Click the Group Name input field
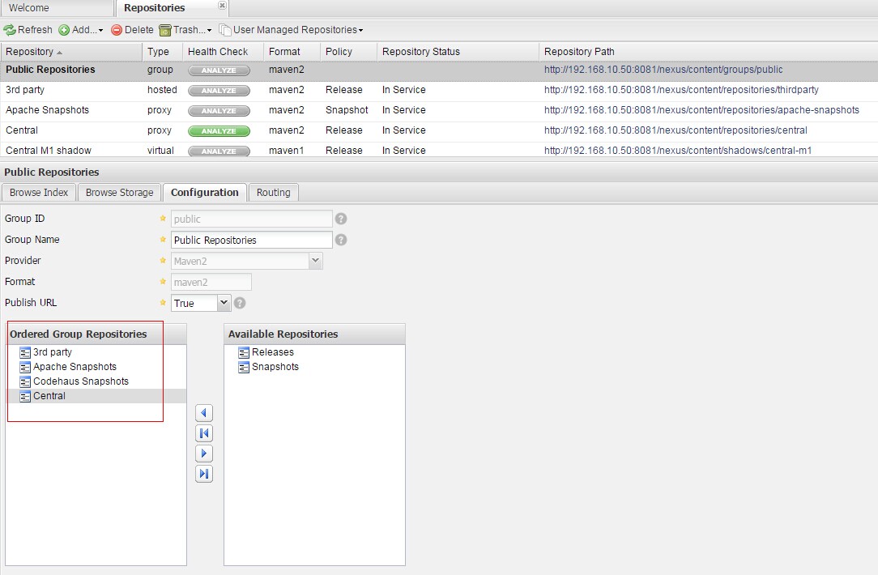Image resolution: width=878 pixels, height=575 pixels. tap(251, 241)
